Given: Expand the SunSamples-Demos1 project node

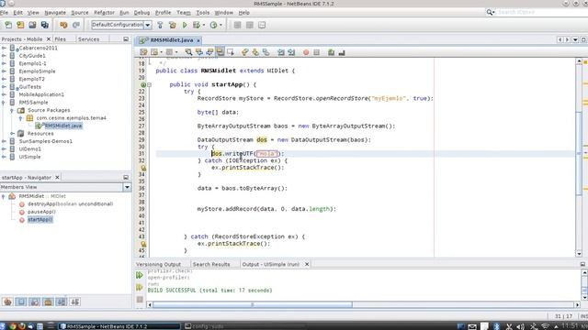Looking at the screenshot, I should 4,141.
